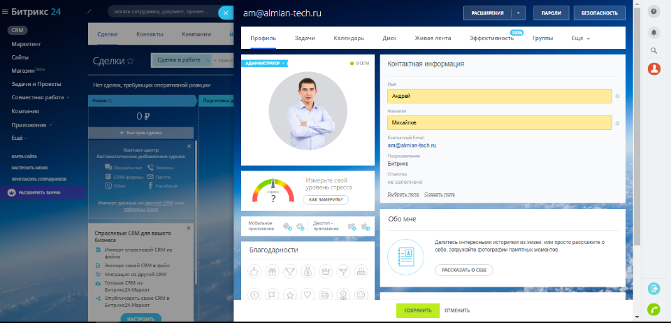The height and width of the screenshot is (323, 671).
Task: Click the green phone call icon
Action: (x=654, y=309)
